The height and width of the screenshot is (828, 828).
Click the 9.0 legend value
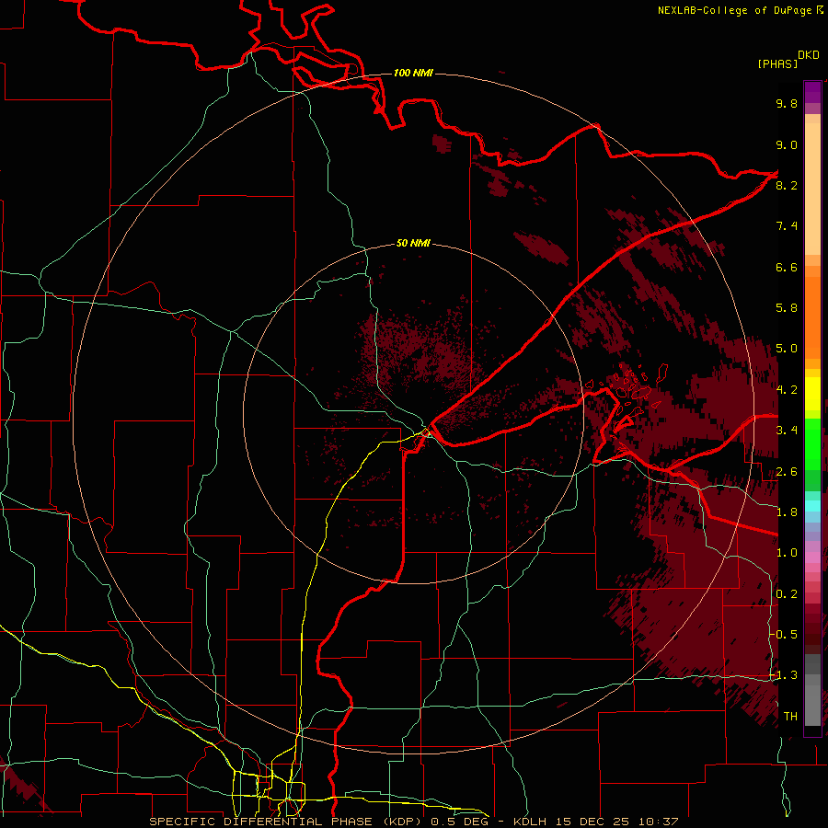pyautogui.click(x=787, y=144)
